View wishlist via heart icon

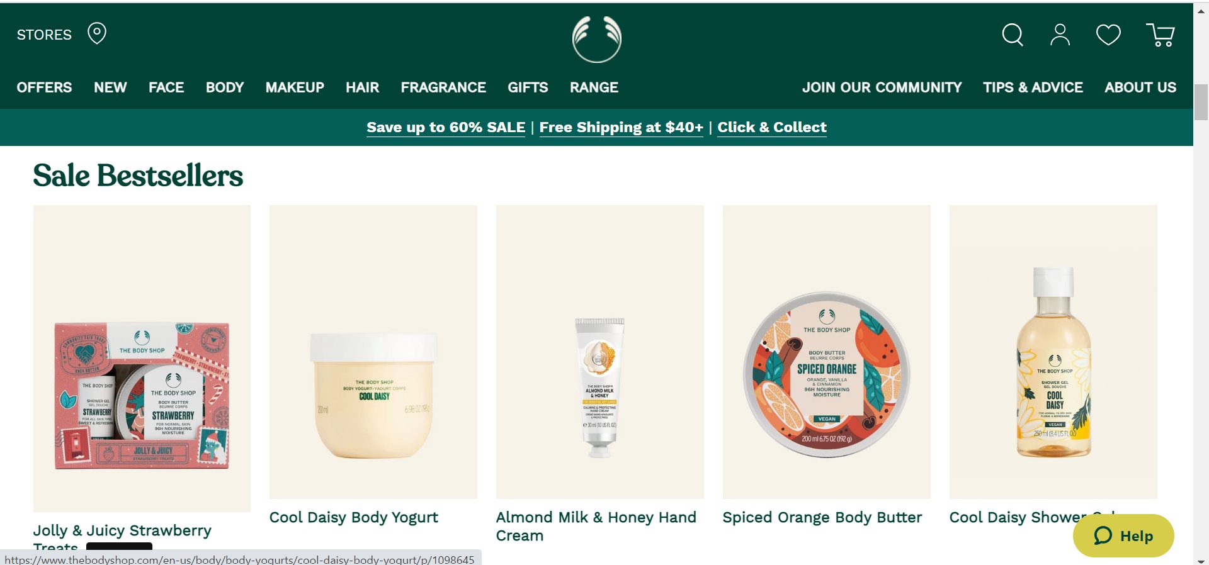[x=1108, y=35]
